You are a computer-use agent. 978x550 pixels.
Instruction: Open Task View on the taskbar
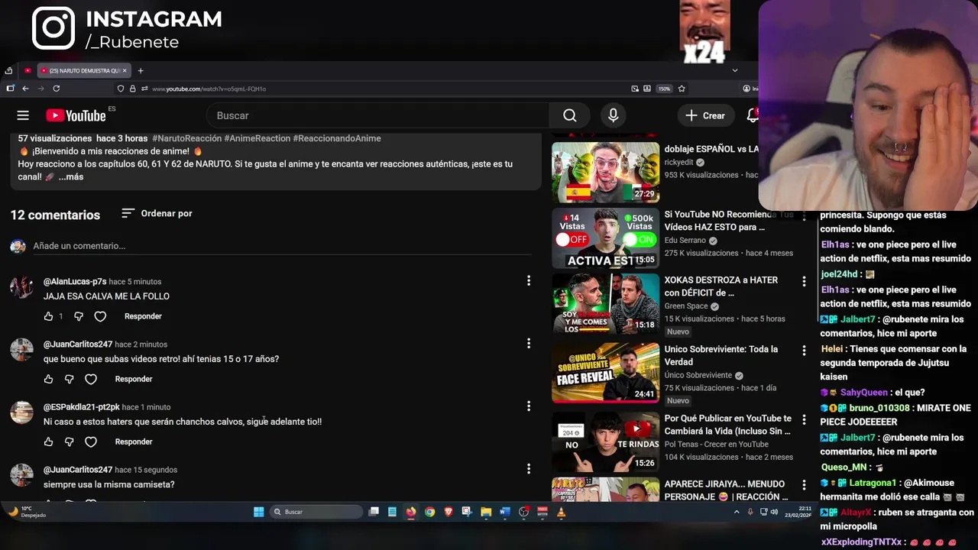pyautogui.click(x=374, y=512)
